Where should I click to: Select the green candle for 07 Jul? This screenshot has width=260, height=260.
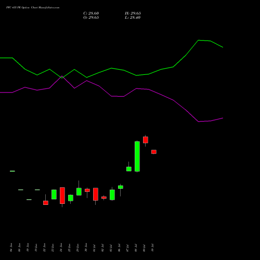(129, 169)
